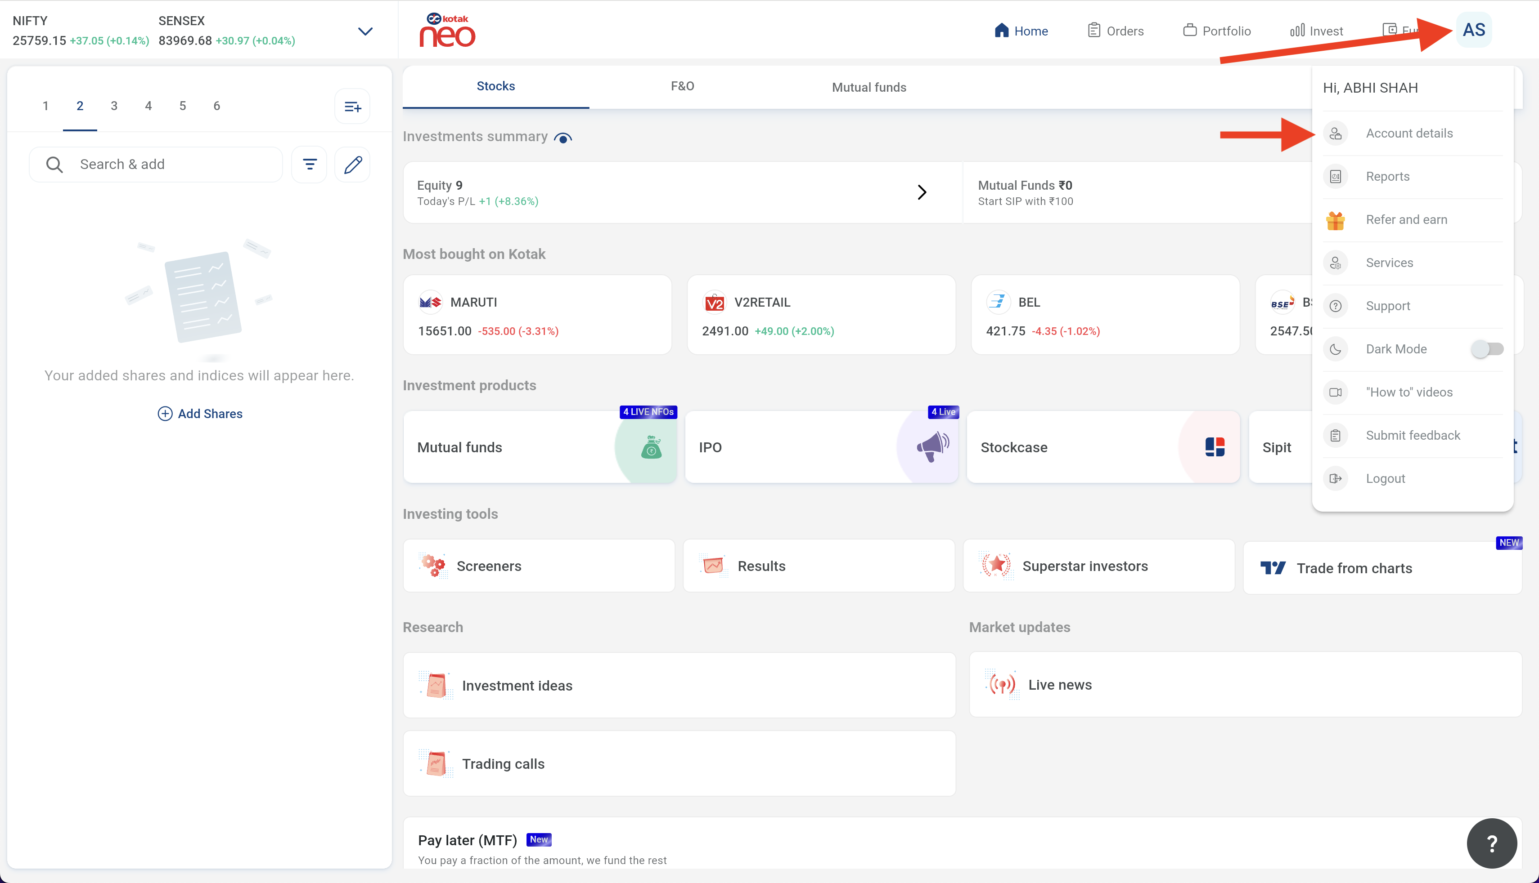1539x883 pixels.
Task: Click the Support question icon
Action: tap(1335, 306)
